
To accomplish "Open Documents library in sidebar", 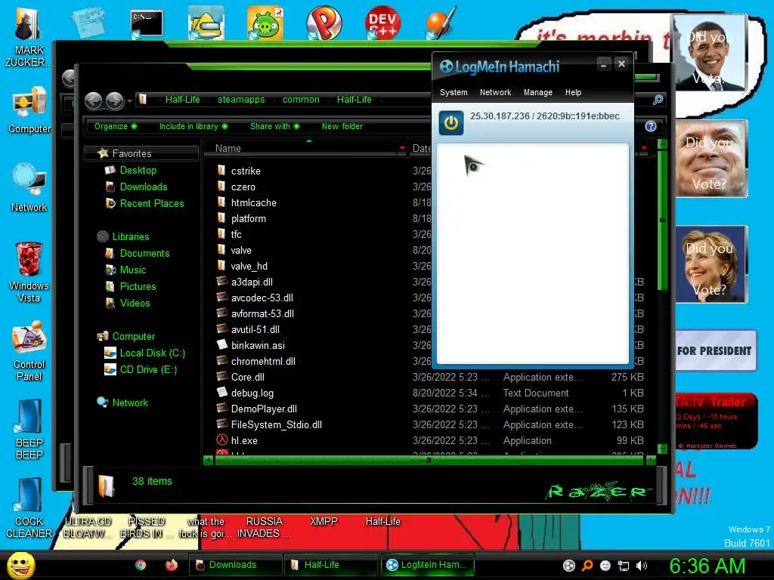I will pos(144,254).
